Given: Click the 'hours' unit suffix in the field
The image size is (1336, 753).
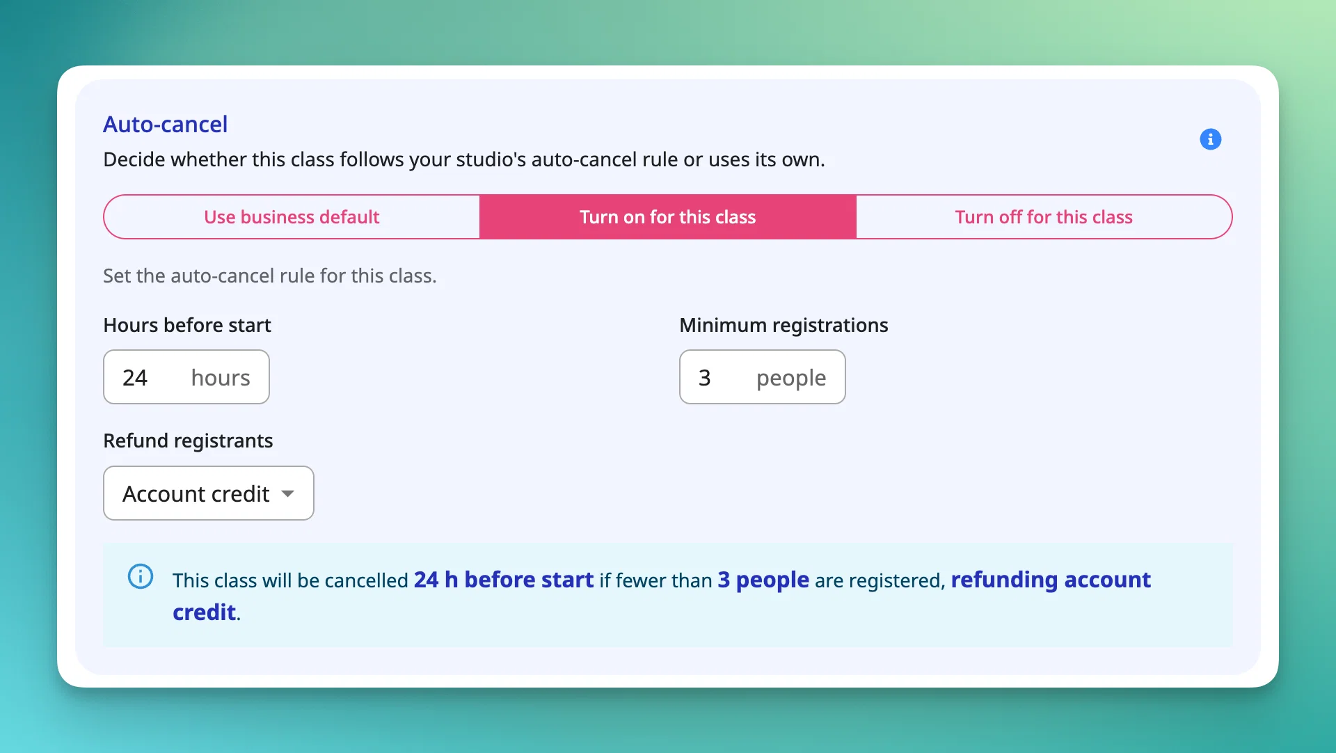Looking at the screenshot, I should coord(221,378).
